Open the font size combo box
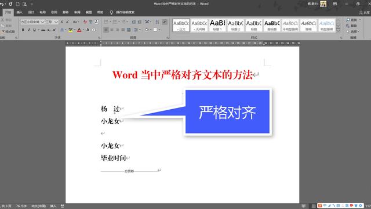Image resolution: width=371 pixels, height=209 pixels. 52,22
